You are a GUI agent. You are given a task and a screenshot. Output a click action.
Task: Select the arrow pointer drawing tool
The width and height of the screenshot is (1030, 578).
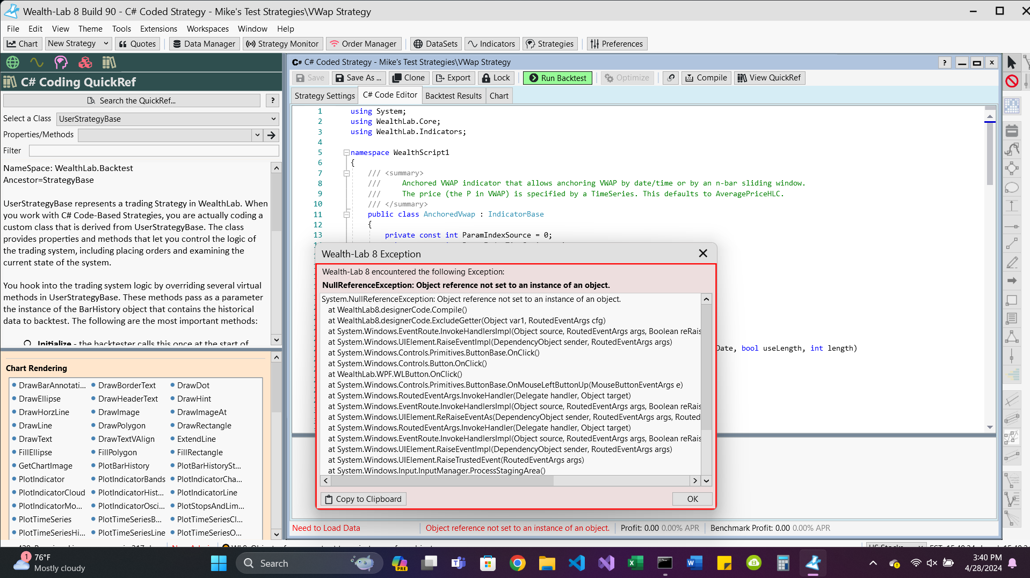point(1012,63)
